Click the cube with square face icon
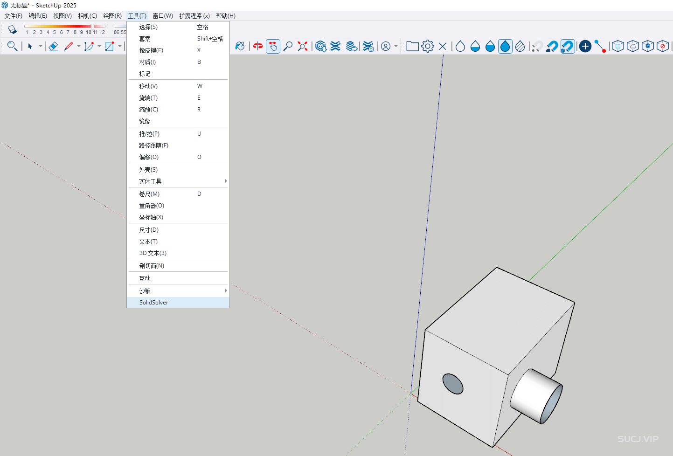 point(618,46)
